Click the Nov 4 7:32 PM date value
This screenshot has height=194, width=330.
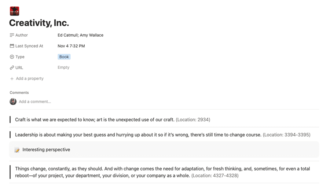coord(71,46)
